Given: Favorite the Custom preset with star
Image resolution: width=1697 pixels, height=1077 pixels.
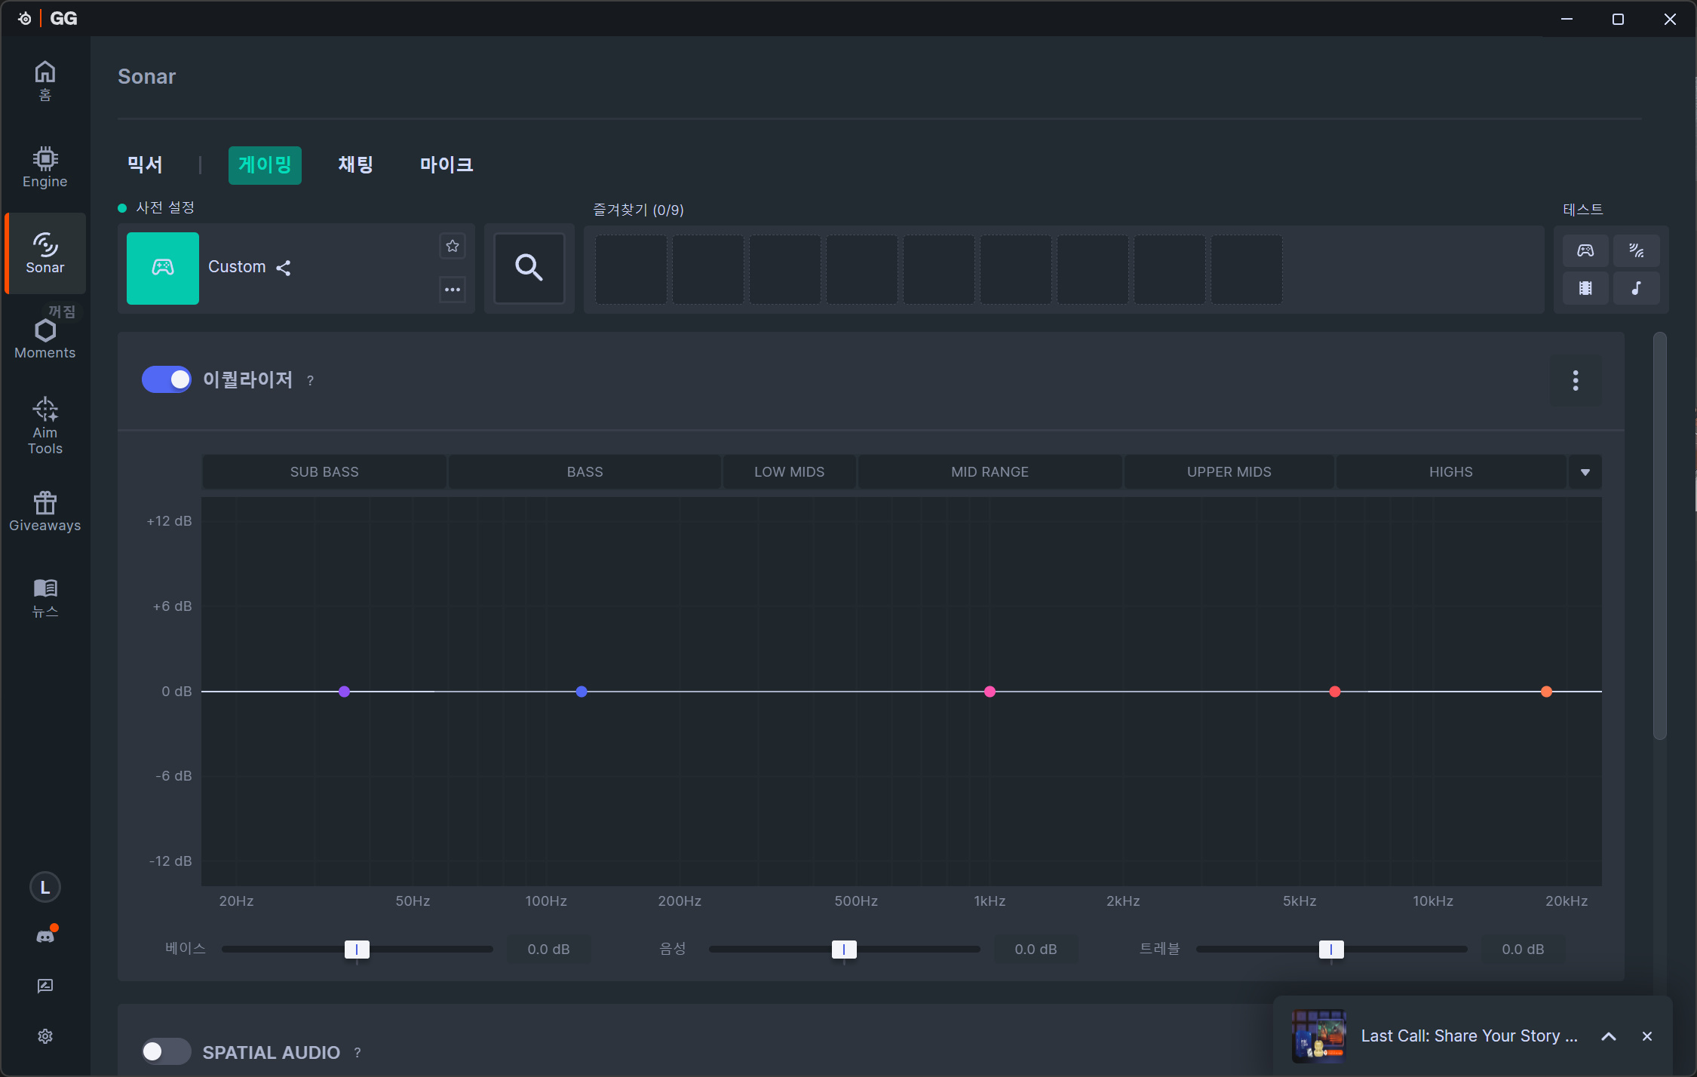Looking at the screenshot, I should 453,246.
